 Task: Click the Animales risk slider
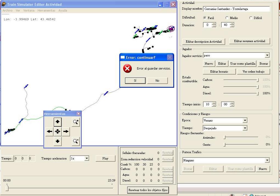tap(241, 137)
